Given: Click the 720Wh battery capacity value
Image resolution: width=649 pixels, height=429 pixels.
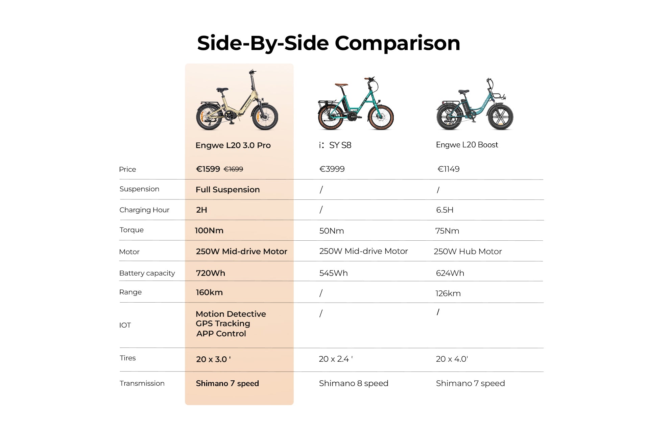Looking at the screenshot, I should [x=210, y=273].
